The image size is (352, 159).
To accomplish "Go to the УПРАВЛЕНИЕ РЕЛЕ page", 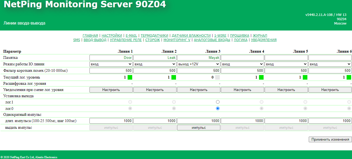I will (x=126, y=40).
